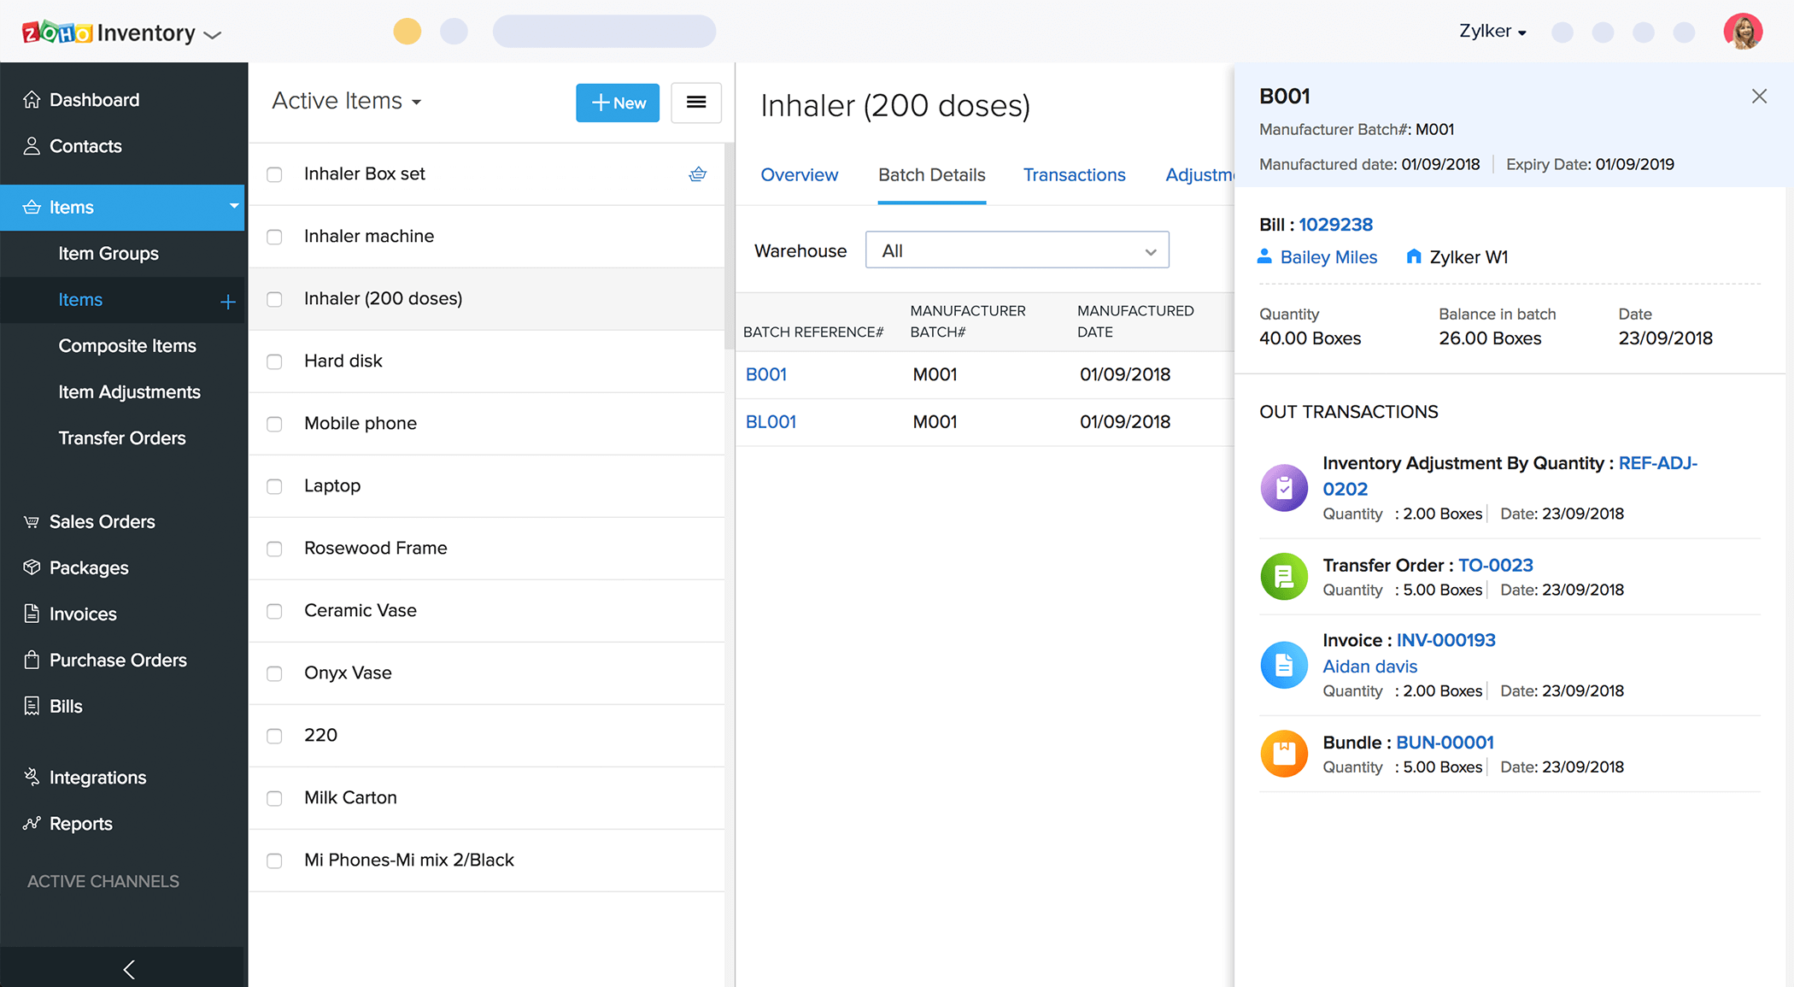Open the Warehouse selector dropdown

click(1017, 251)
